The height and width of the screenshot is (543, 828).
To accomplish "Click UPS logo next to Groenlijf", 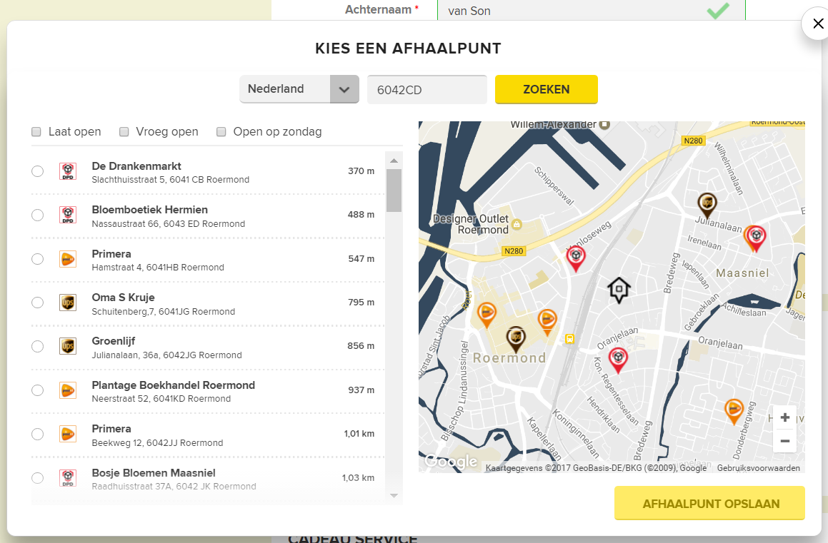I will click(68, 346).
